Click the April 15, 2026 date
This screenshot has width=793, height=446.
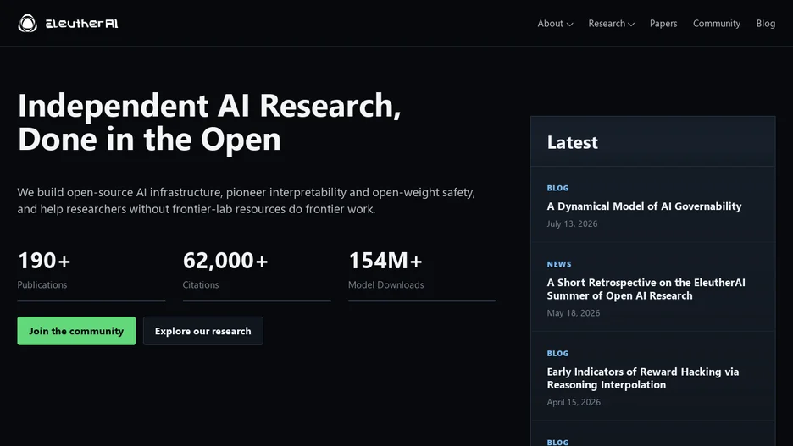(574, 402)
